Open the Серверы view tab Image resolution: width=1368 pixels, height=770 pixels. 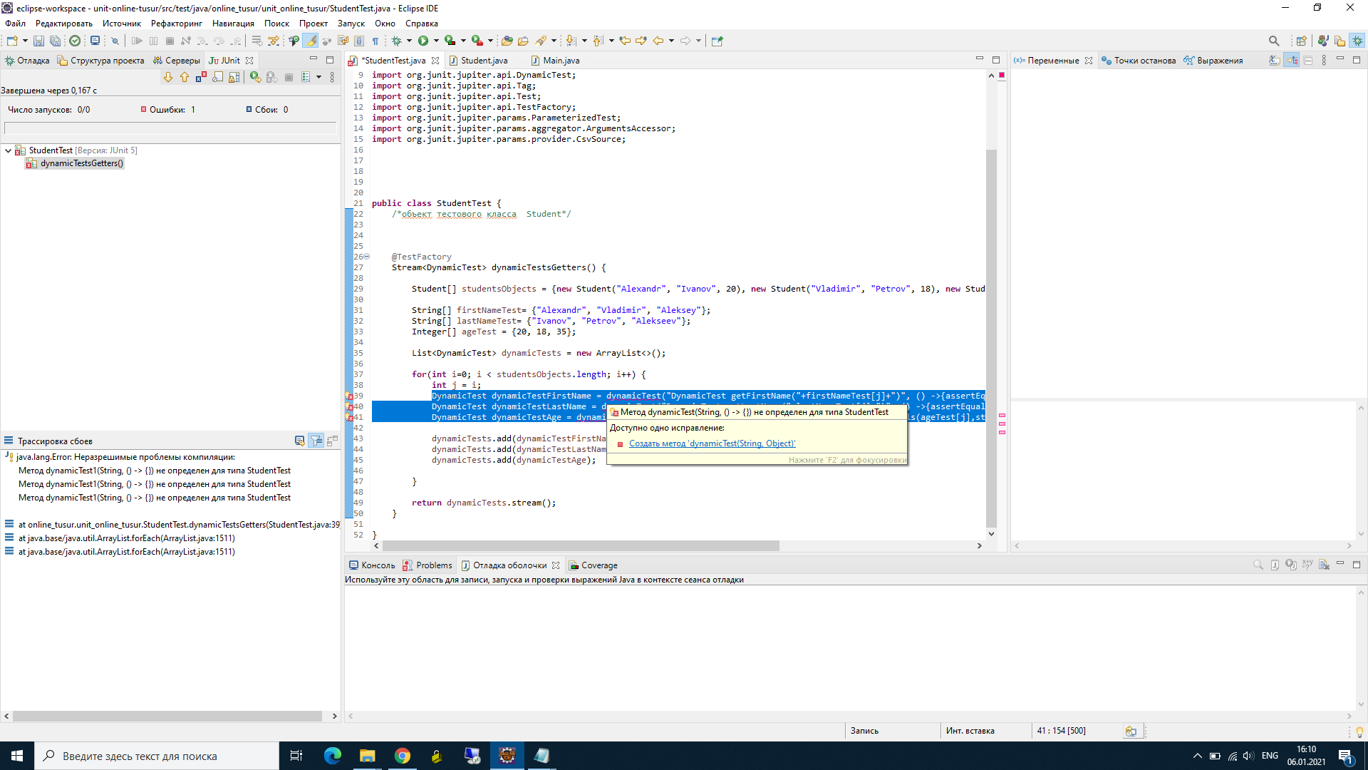pos(176,61)
